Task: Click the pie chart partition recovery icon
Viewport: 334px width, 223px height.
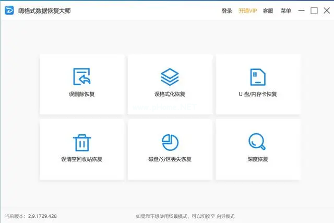Action: coord(170,142)
